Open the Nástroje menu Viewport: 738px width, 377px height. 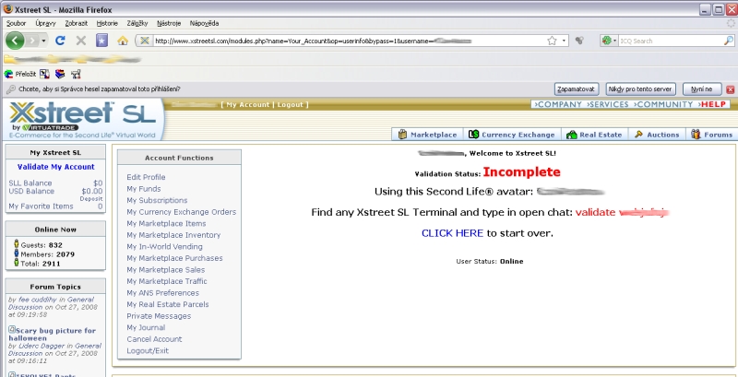coord(169,21)
